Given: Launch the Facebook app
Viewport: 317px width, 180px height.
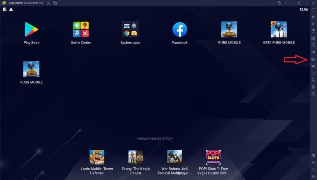Looking at the screenshot, I should (180, 30).
